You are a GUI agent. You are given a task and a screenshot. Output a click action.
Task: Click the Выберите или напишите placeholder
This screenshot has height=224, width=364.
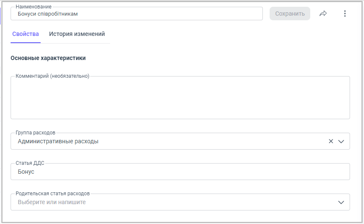pos(52,202)
